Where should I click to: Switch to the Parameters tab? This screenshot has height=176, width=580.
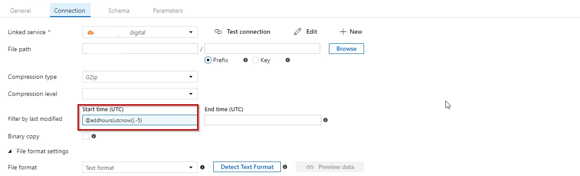[x=168, y=11]
